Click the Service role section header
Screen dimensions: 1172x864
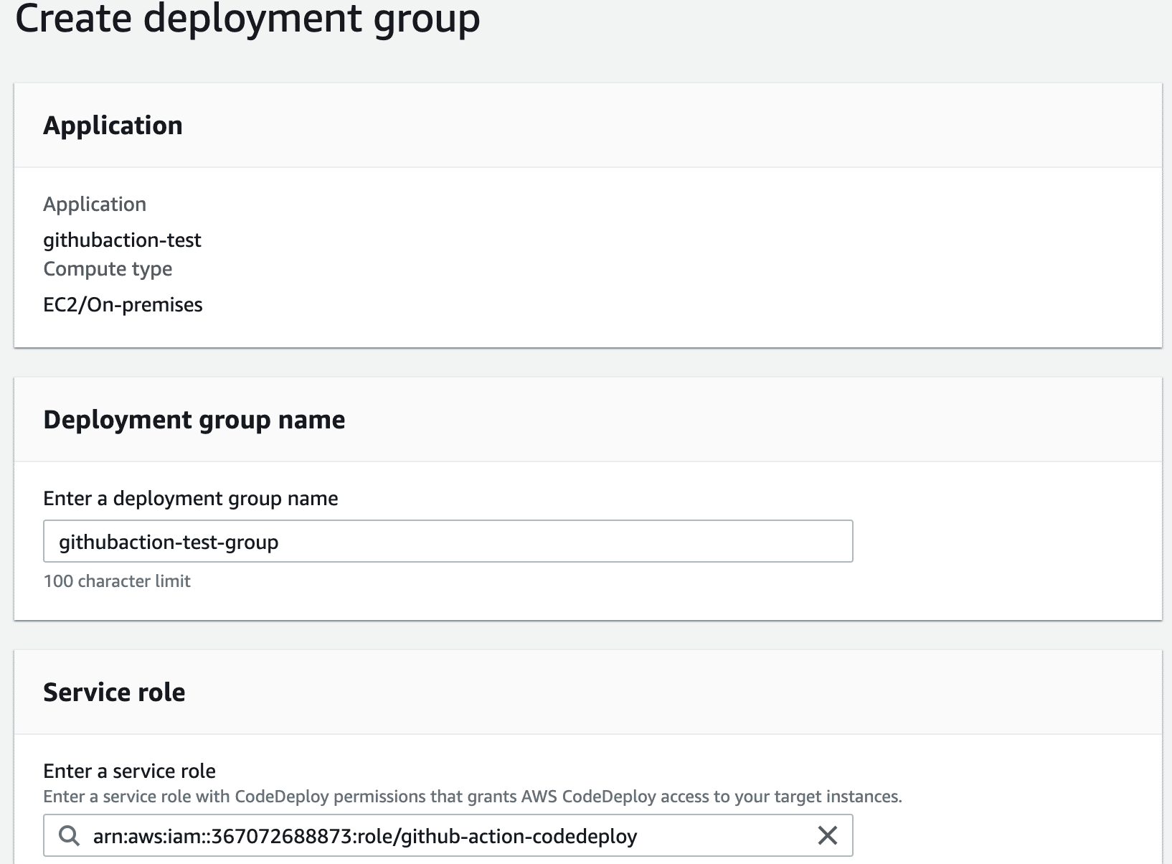click(x=113, y=691)
